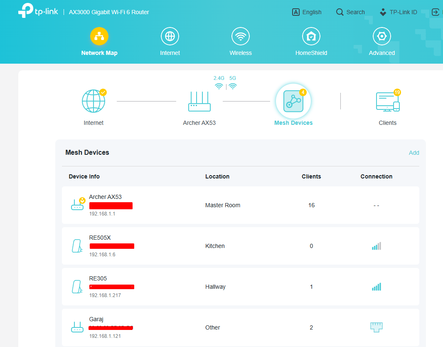Select the Internet globe in network diagram

(94, 101)
